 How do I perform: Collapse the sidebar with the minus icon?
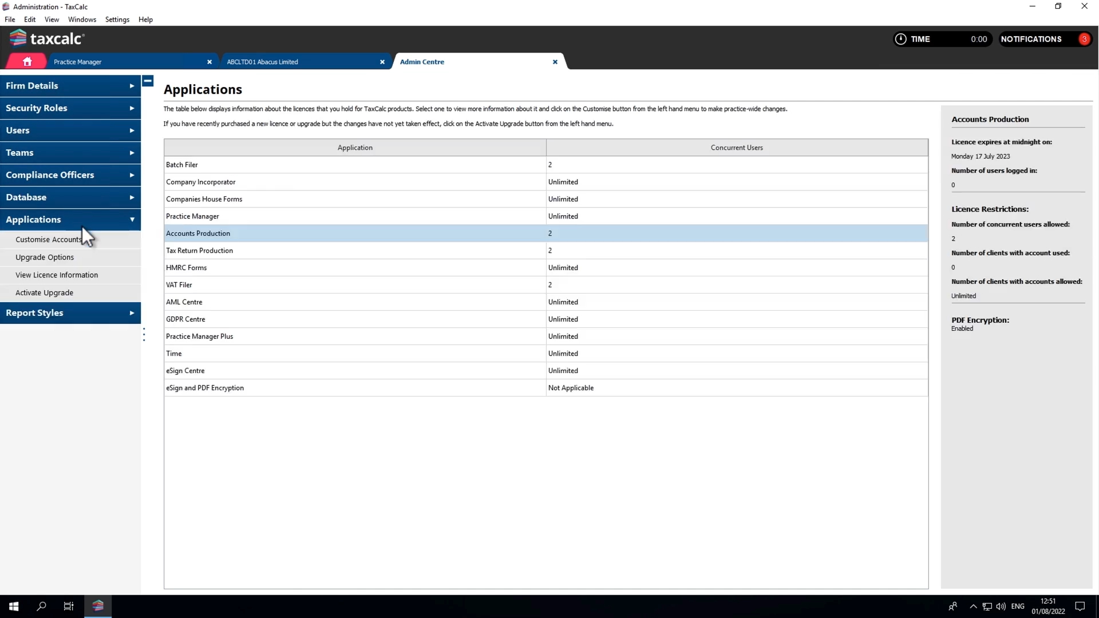point(148,81)
